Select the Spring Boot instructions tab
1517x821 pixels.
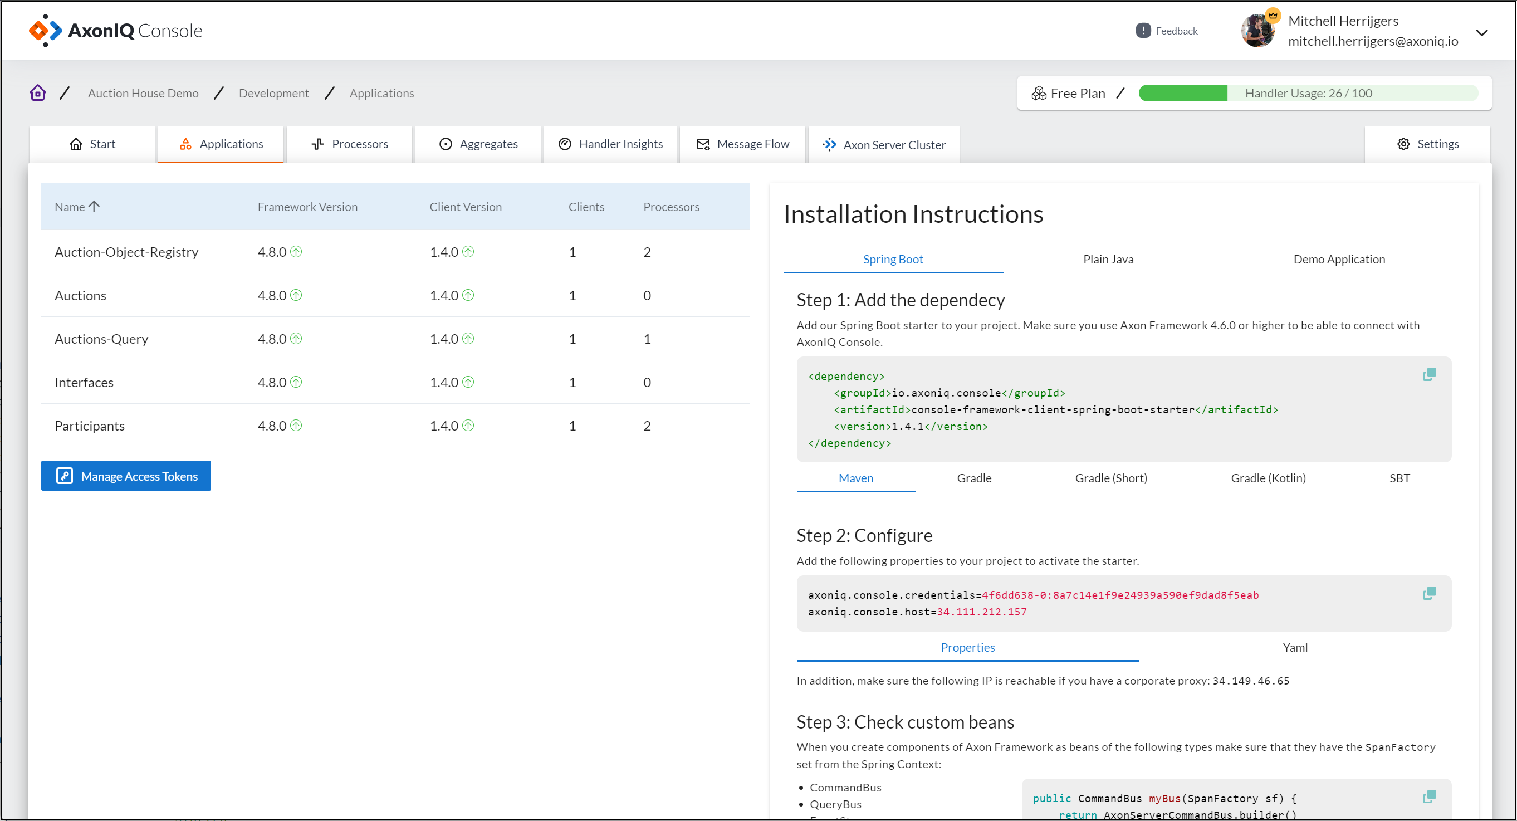click(x=893, y=260)
